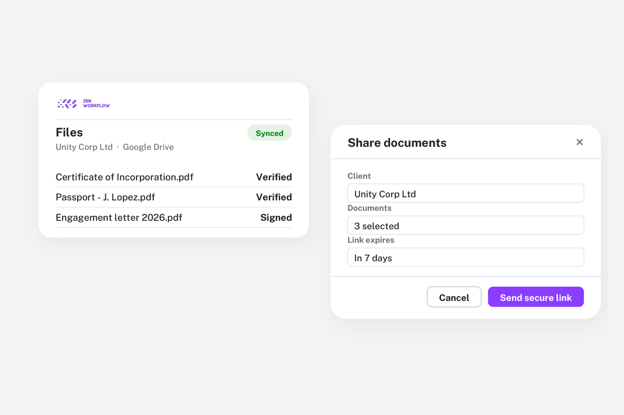Image resolution: width=624 pixels, height=415 pixels.
Task: Open the Link expires field In 7 days
Action: coord(466,257)
